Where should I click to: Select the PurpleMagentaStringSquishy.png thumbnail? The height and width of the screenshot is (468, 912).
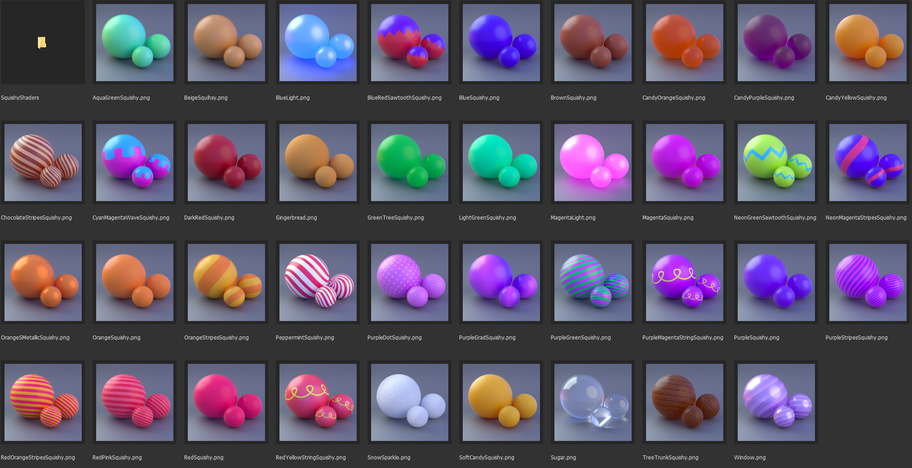684,283
